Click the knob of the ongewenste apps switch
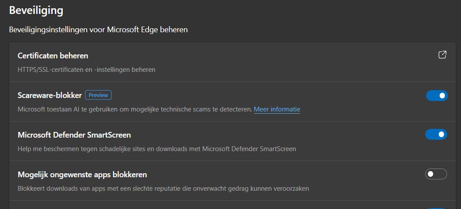This screenshot has width=461, height=209. [430, 174]
